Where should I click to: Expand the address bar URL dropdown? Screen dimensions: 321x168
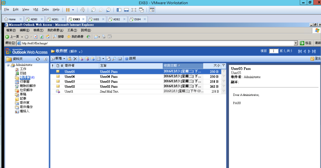click(296, 43)
